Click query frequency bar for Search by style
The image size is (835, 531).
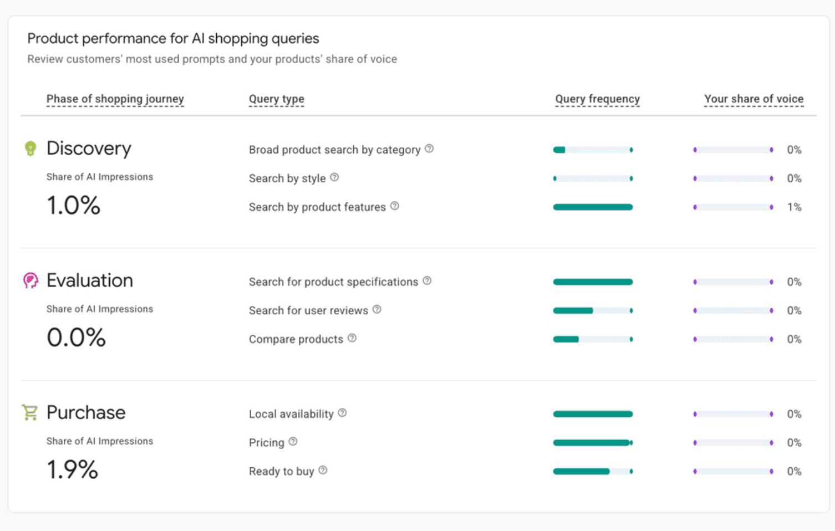pyautogui.click(x=593, y=178)
